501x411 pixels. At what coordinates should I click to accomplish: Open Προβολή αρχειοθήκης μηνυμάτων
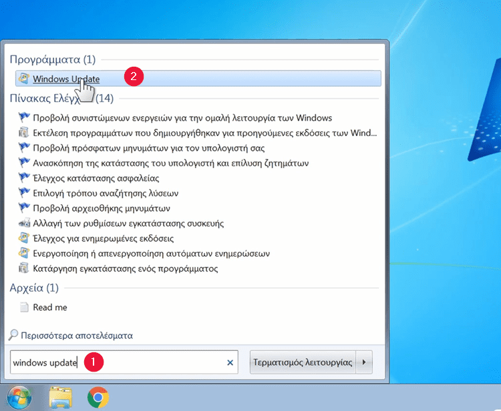click(102, 208)
